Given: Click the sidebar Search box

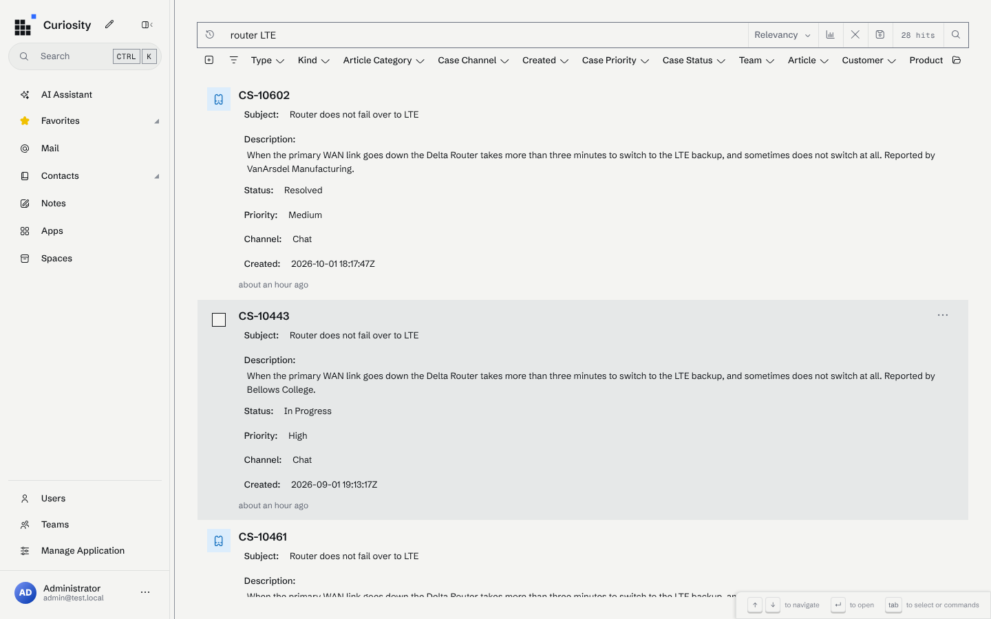Looking at the screenshot, I should [x=85, y=56].
